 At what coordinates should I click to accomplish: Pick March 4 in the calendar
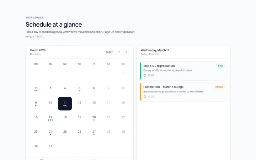click(65, 88)
